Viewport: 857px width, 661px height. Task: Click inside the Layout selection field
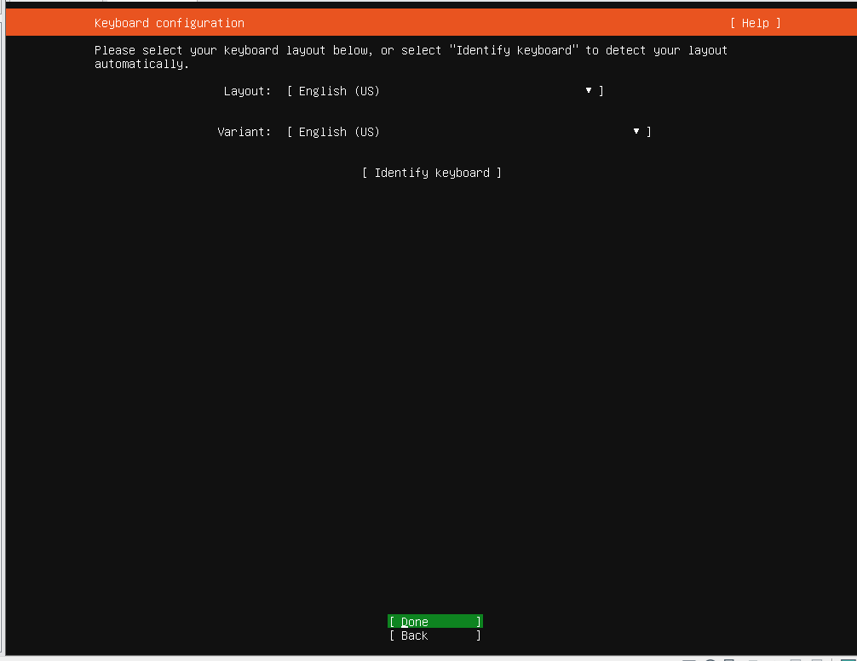(x=383, y=91)
